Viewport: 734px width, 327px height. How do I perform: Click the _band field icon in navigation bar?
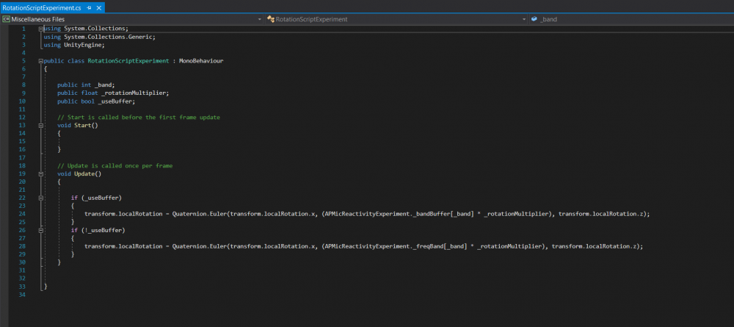534,19
